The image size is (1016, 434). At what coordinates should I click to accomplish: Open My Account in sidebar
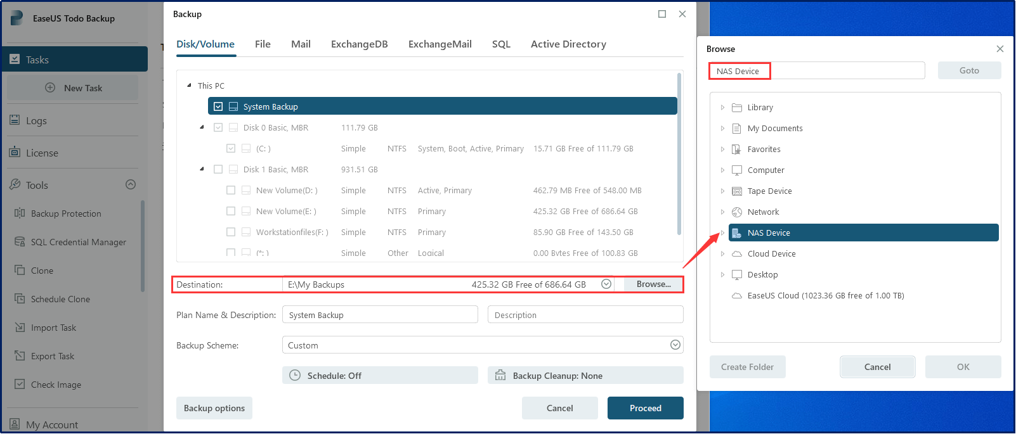pos(51,424)
